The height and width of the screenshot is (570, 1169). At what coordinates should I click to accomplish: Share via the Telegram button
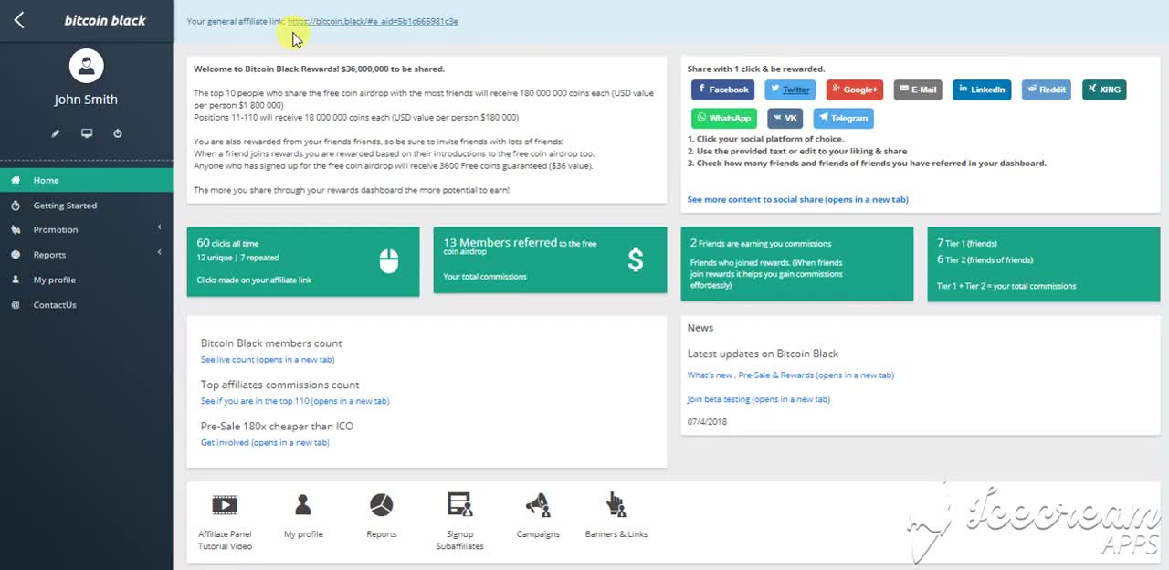point(843,118)
